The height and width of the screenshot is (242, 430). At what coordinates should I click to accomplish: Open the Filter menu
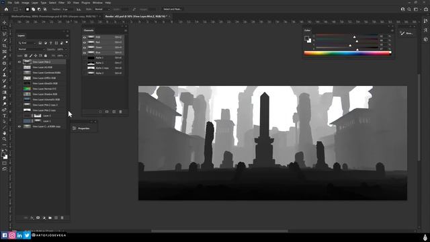click(x=61, y=3)
